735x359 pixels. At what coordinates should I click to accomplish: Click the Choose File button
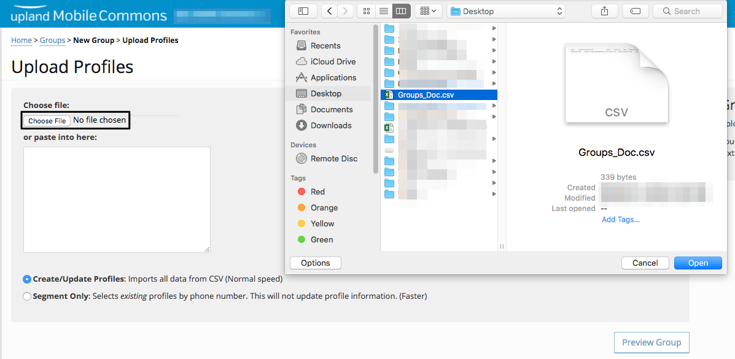pyautogui.click(x=47, y=121)
